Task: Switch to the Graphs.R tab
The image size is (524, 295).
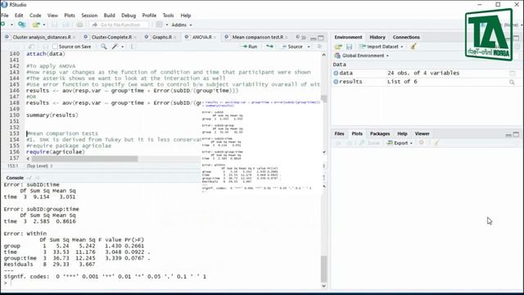Action: [x=162, y=37]
